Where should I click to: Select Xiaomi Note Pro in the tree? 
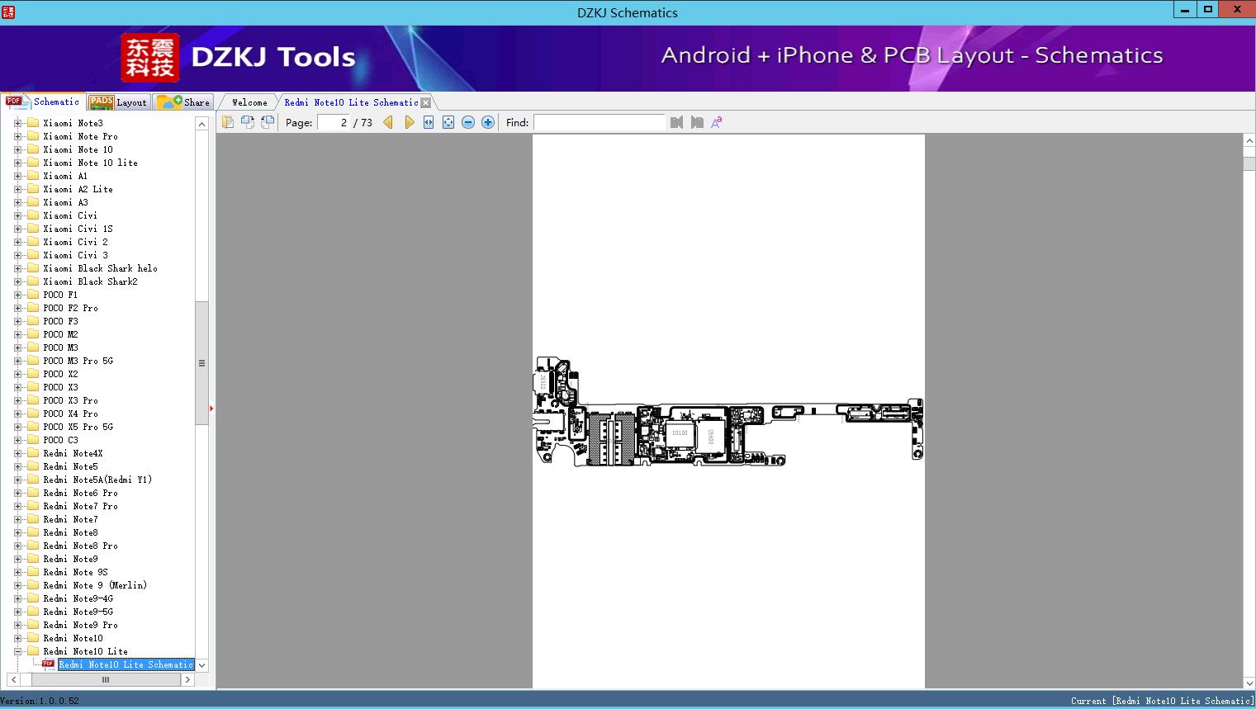coord(80,136)
